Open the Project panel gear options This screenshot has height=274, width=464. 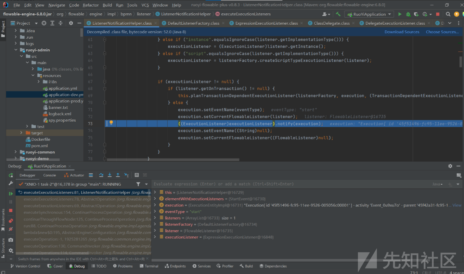pos(71,23)
